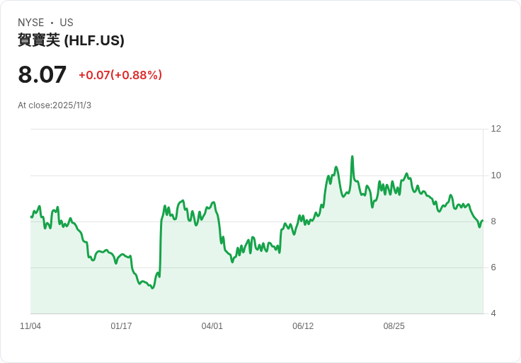Click the 8.07 current price
The height and width of the screenshot is (363, 521).
(x=42, y=74)
